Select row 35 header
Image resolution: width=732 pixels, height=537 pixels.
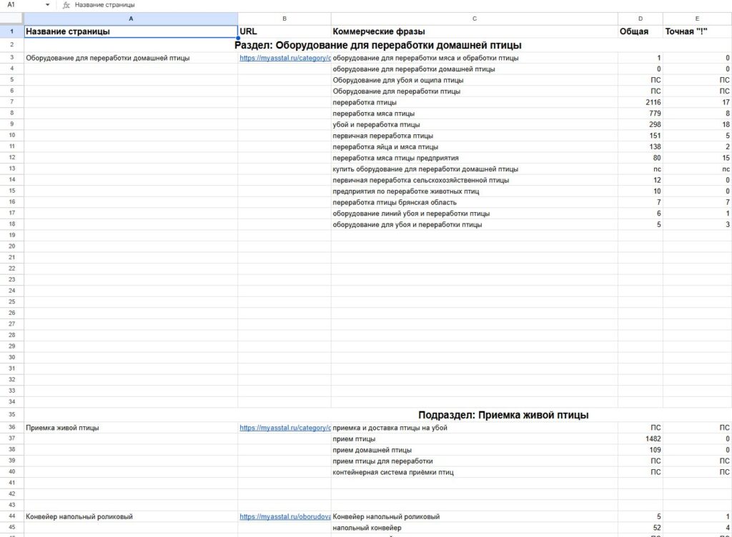point(11,414)
